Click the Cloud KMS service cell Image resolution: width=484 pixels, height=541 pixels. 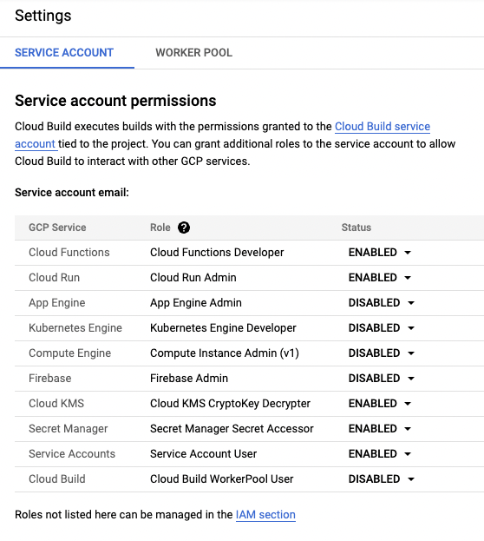click(x=56, y=404)
